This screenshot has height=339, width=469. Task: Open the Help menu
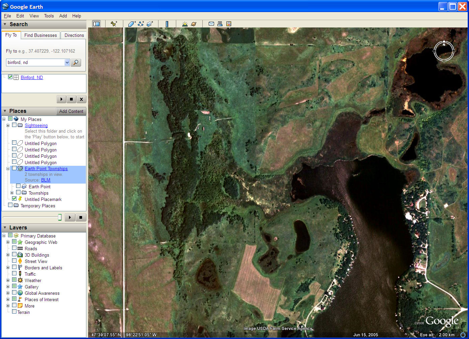pyautogui.click(x=77, y=16)
